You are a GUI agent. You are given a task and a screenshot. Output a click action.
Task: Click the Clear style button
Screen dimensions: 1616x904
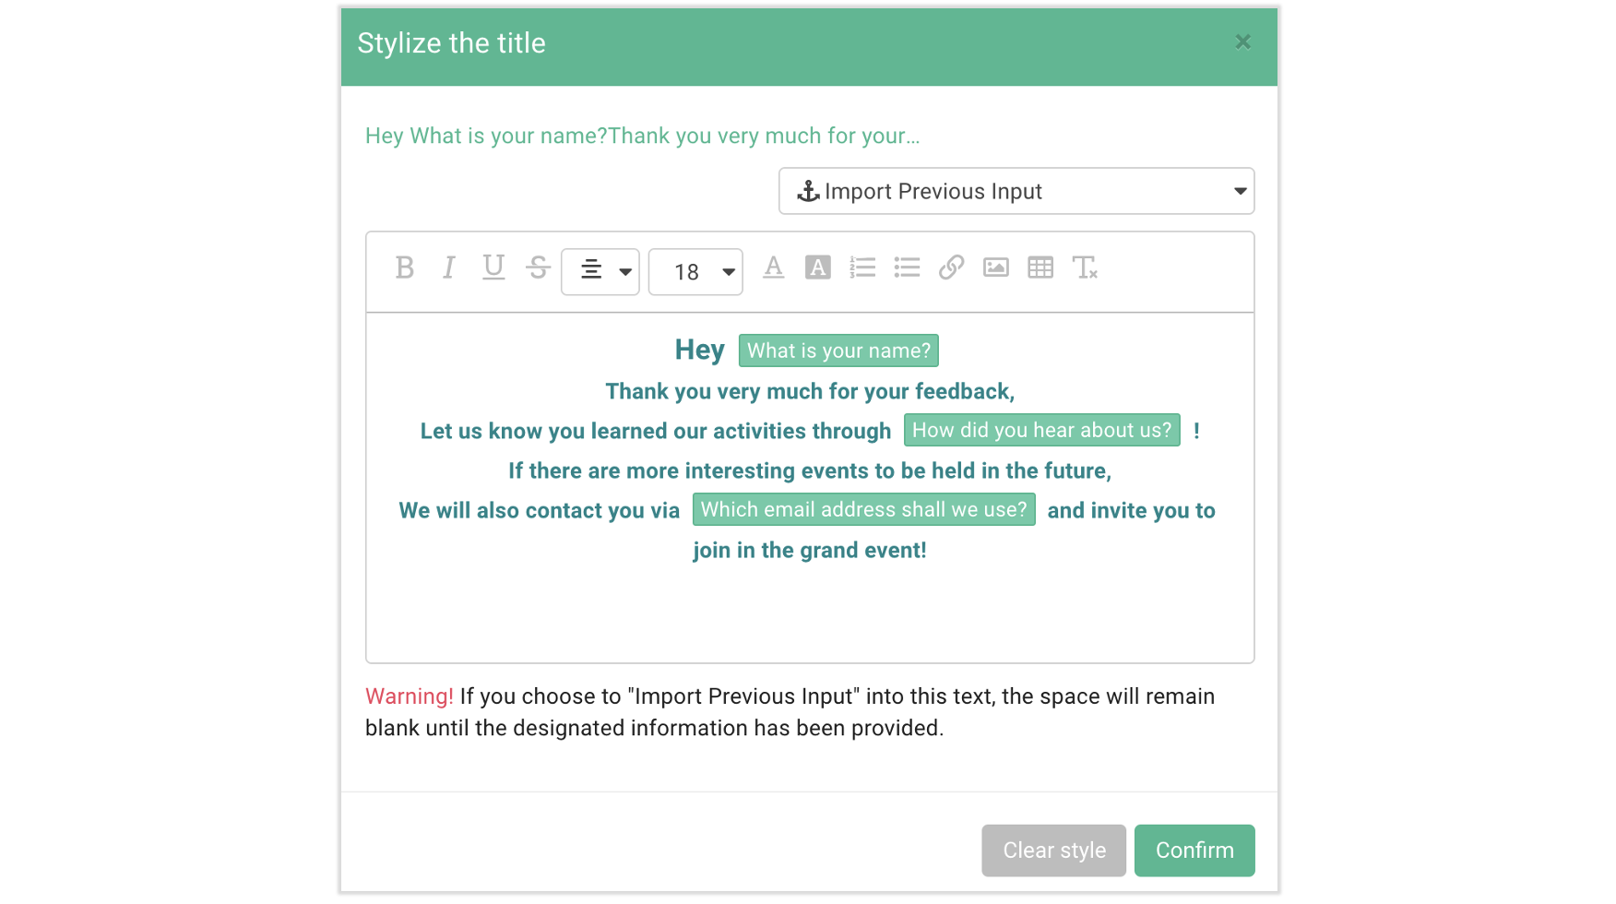point(1053,850)
